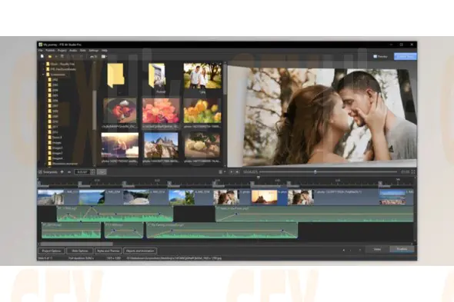This screenshot has width=454, height=302.
Task: Add a timepoint with the plus icon
Action: click(62, 172)
